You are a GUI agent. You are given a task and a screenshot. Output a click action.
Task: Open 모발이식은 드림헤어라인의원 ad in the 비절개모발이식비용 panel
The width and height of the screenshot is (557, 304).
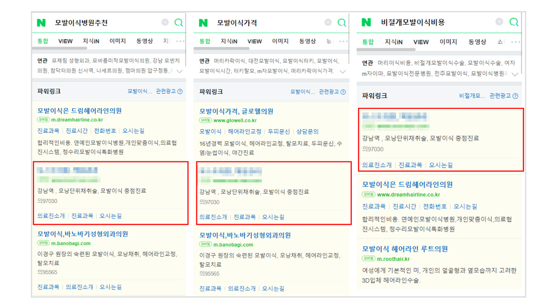point(407,184)
